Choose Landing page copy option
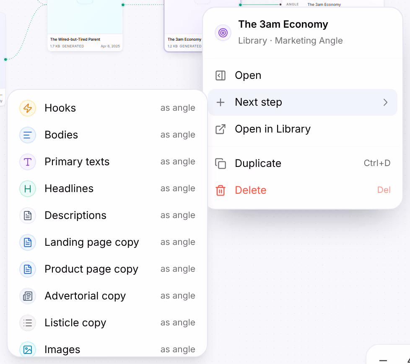This screenshot has height=364, width=410. pos(107,242)
